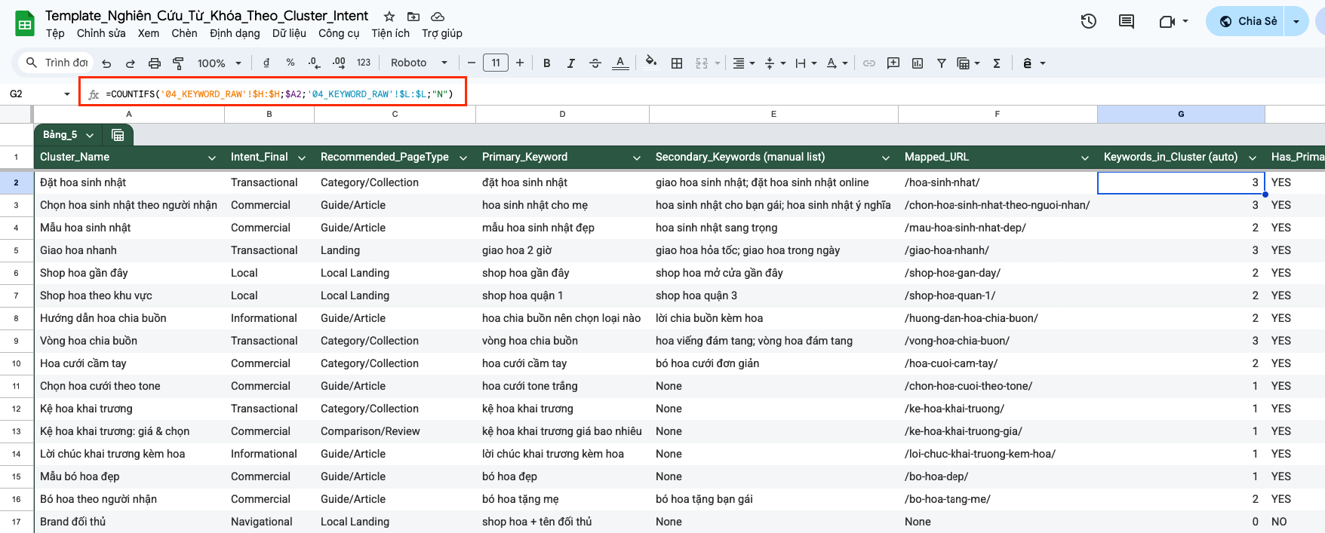
Task: Open the Google Sheets home icon
Action: pyautogui.click(x=25, y=24)
